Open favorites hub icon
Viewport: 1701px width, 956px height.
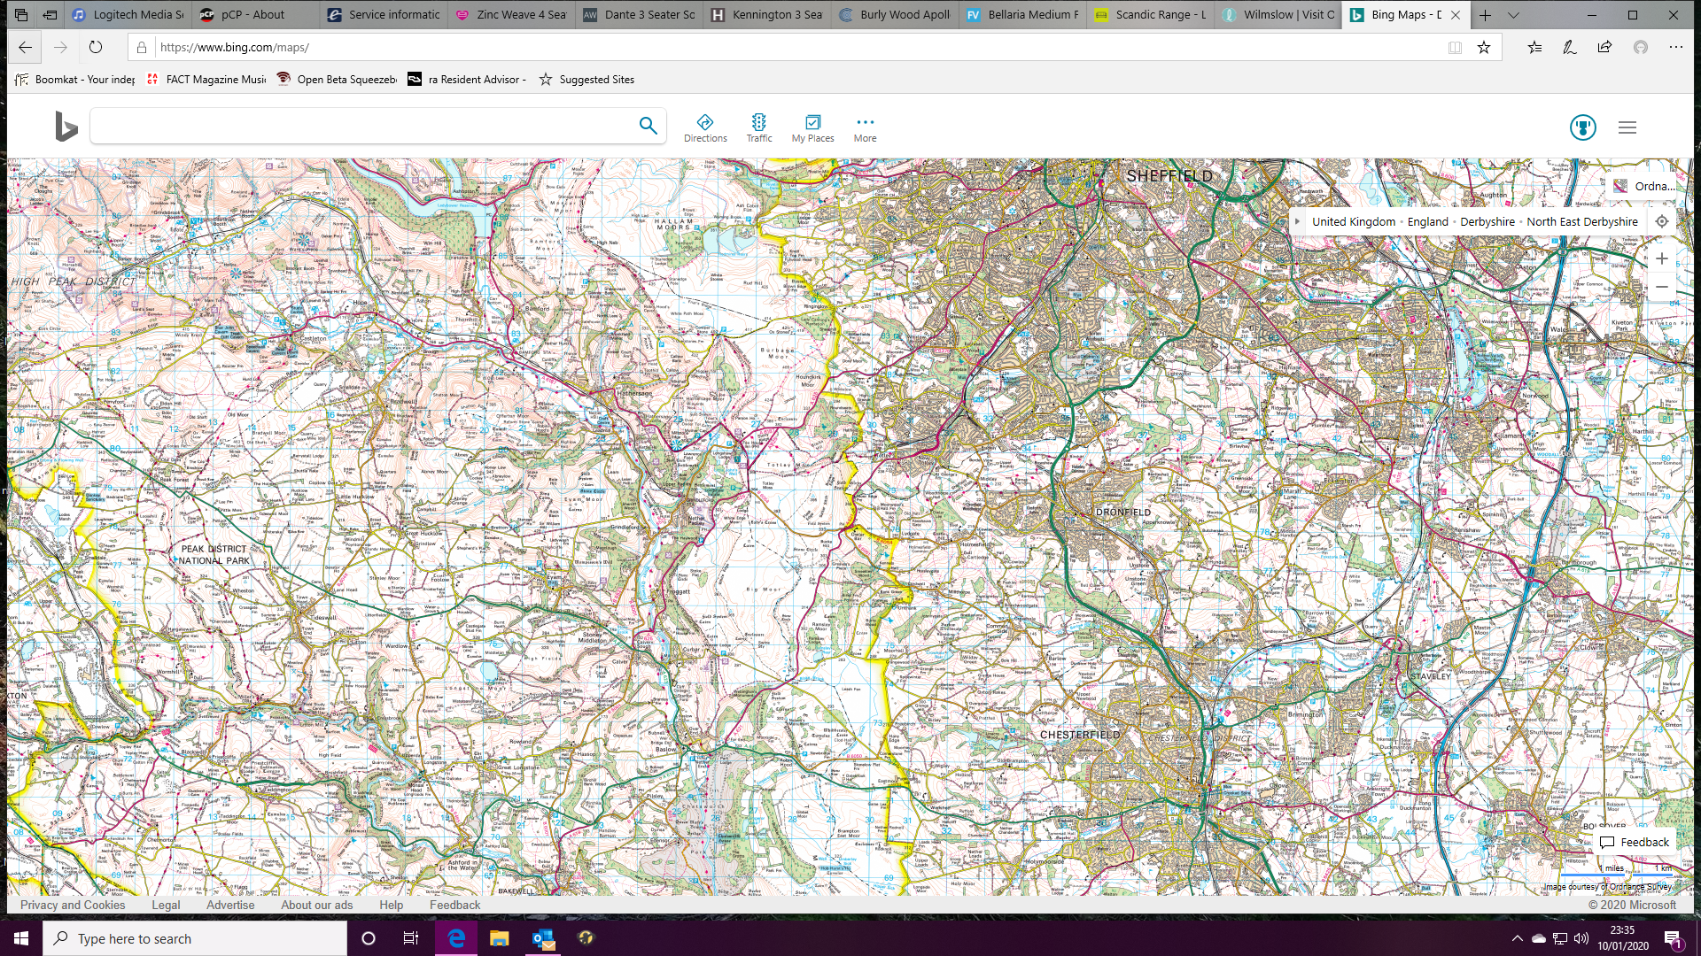click(1534, 48)
